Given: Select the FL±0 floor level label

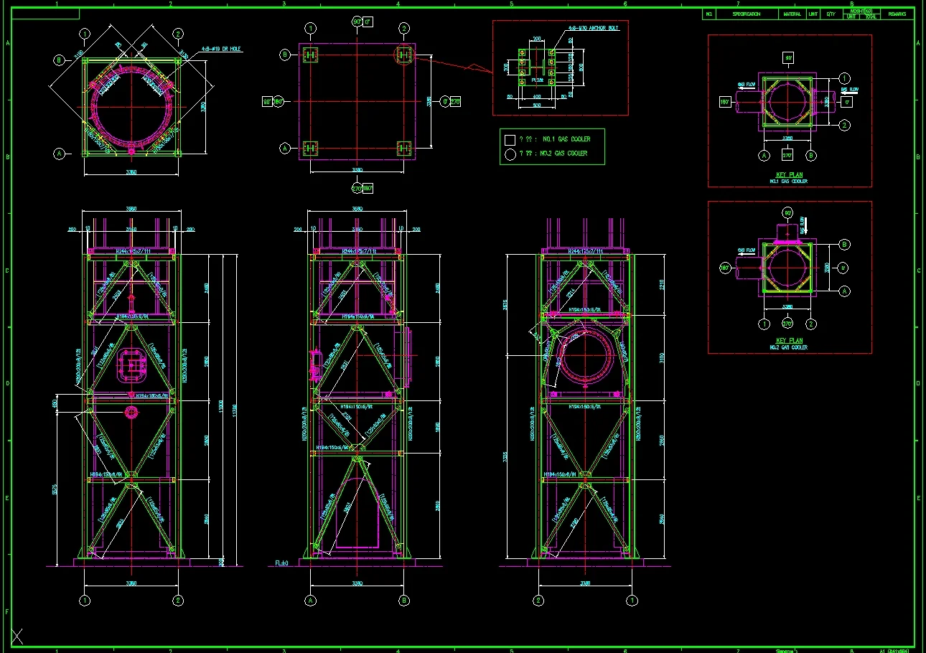Looking at the screenshot, I should (x=281, y=563).
